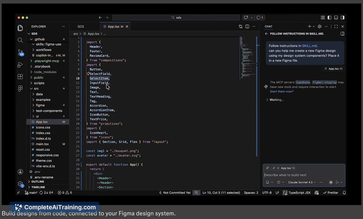
Task: Open chat settings gear icon
Action: (320, 27)
